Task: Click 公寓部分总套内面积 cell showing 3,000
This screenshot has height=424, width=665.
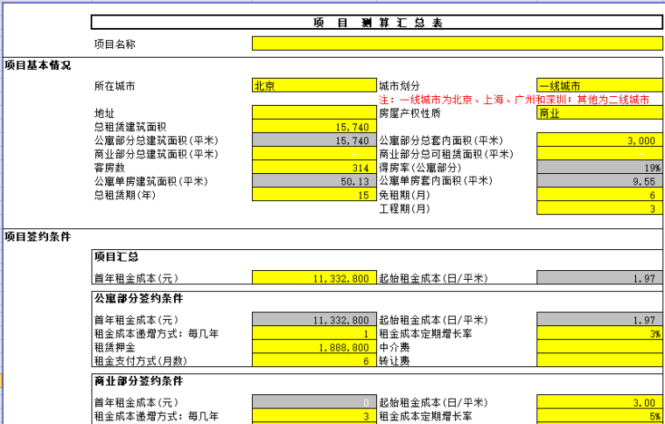Action: [597, 140]
